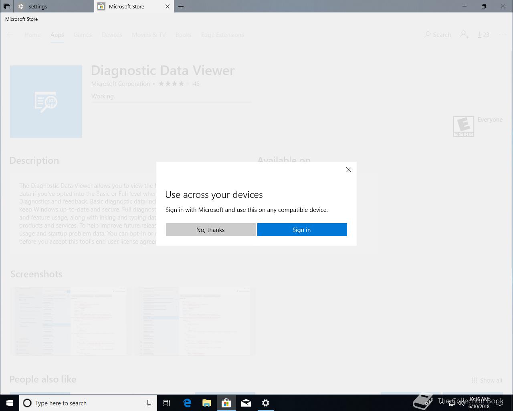Open the See more ellipsis menu
This screenshot has height=411, width=513.
coord(503,35)
